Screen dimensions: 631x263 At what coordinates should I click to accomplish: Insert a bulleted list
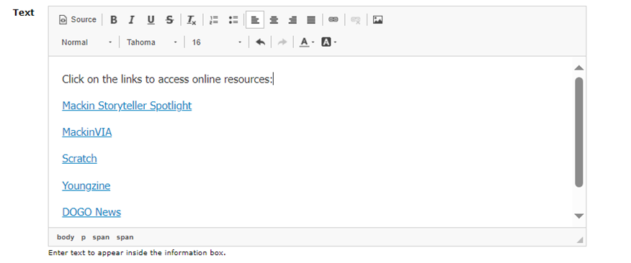tap(233, 19)
